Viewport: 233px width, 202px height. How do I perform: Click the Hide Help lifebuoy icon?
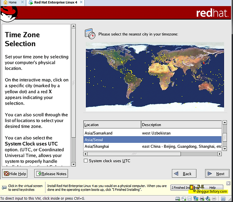click(x=6, y=173)
